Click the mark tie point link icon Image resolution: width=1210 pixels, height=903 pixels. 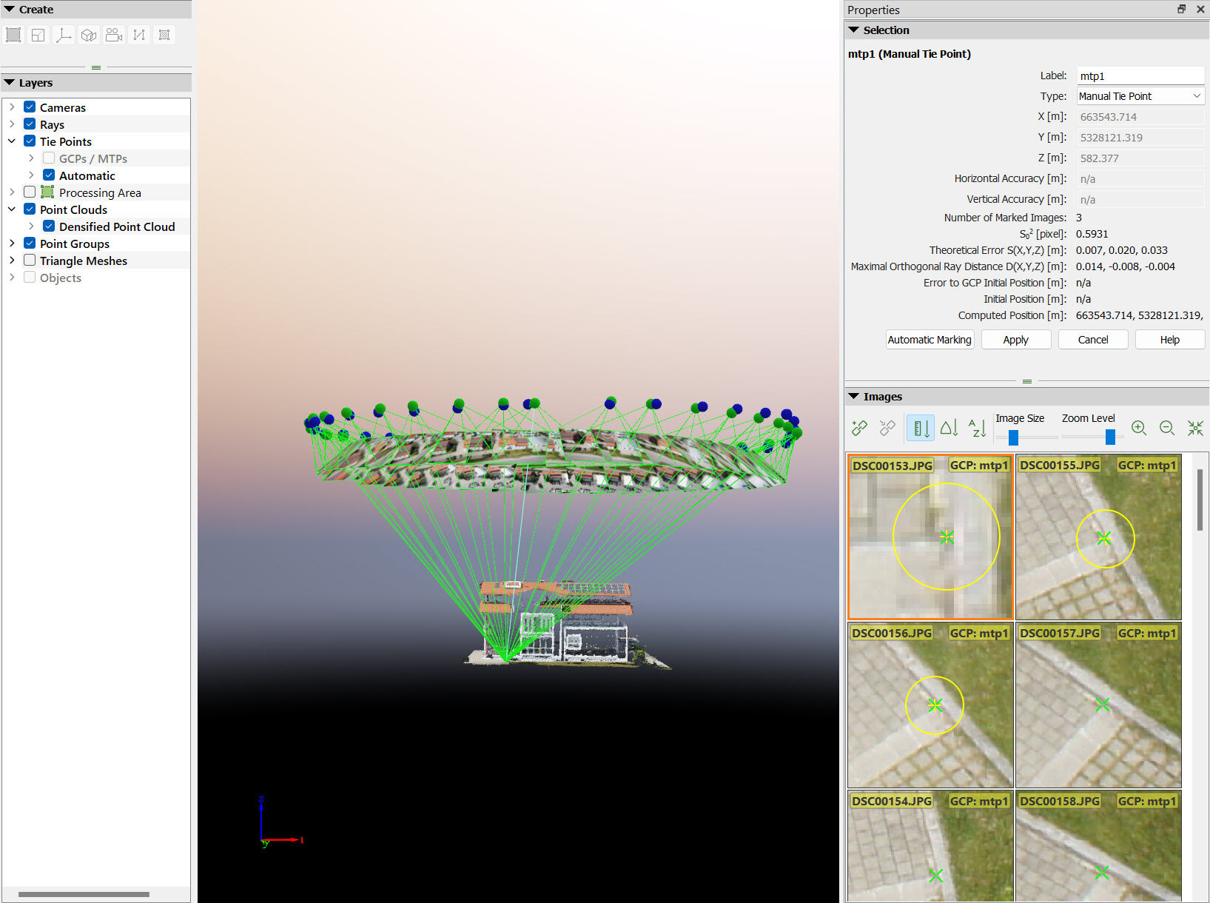pos(860,428)
